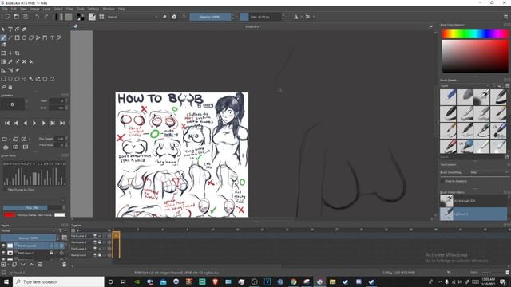Image resolution: width=511 pixels, height=287 pixels.
Task: Select the Fill bucket tool
Action: pyautogui.click(x=31, y=61)
